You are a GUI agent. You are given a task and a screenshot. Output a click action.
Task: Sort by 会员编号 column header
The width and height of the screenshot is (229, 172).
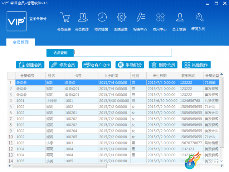pos(30,76)
